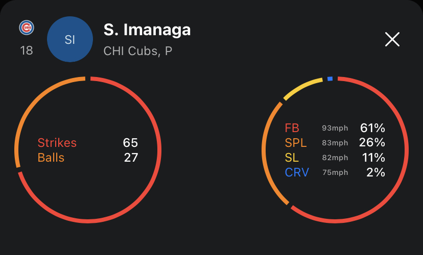Select the S. Imanaga player name
The height and width of the screenshot is (255, 423).
tap(147, 30)
